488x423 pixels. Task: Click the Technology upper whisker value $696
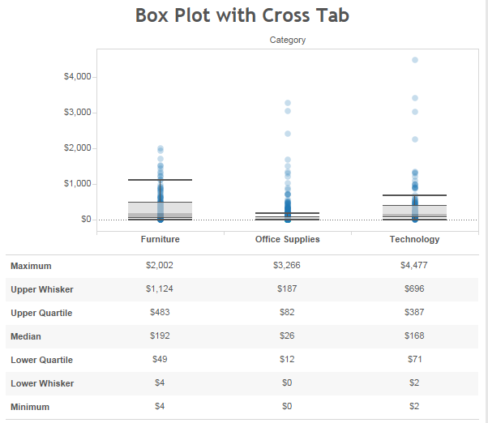pyautogui.click(x=414, y=288)
